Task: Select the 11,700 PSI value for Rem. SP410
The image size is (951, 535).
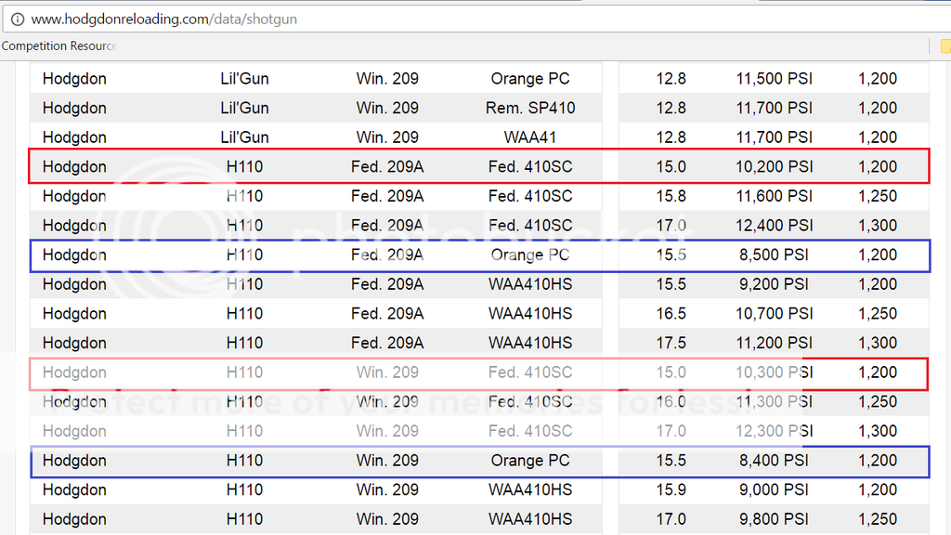Action: click(774, 108)
